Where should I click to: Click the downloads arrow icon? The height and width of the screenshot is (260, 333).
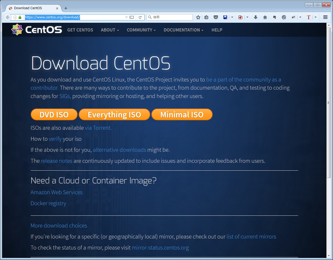pos(256,17)
